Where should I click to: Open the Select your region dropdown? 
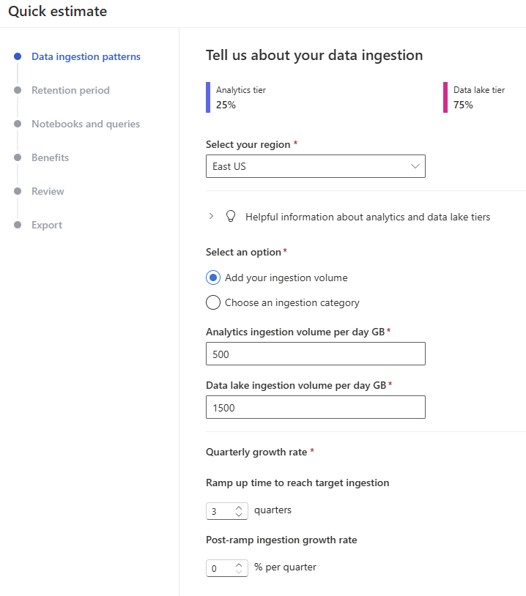[x=315, y=166]
